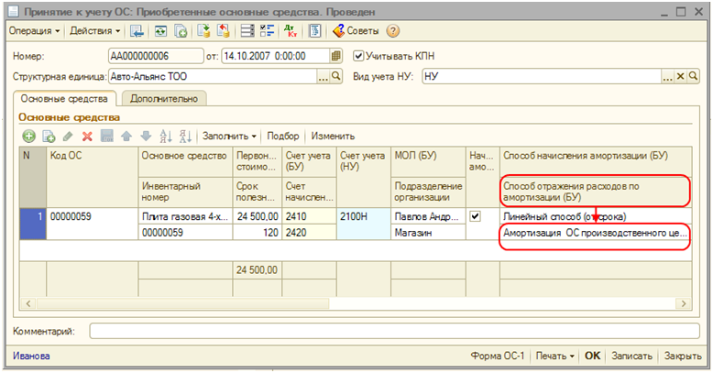
Task: Toggle the amortization checkbox in row 1
Action: 475,216
